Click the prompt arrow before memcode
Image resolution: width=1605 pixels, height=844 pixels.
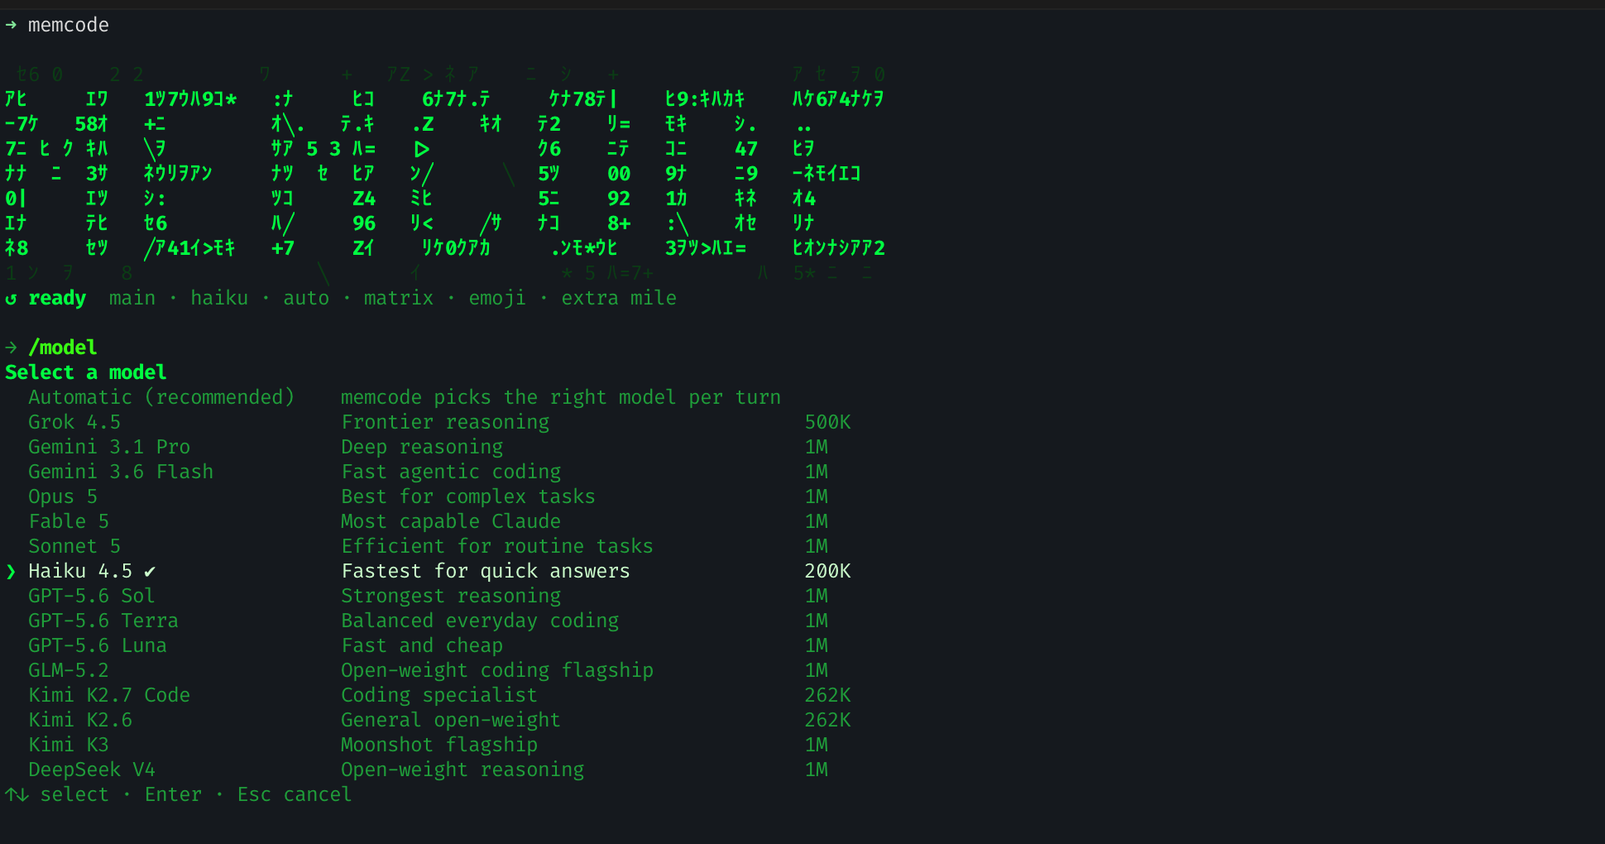pyautogui.click(x=11, y=25)
